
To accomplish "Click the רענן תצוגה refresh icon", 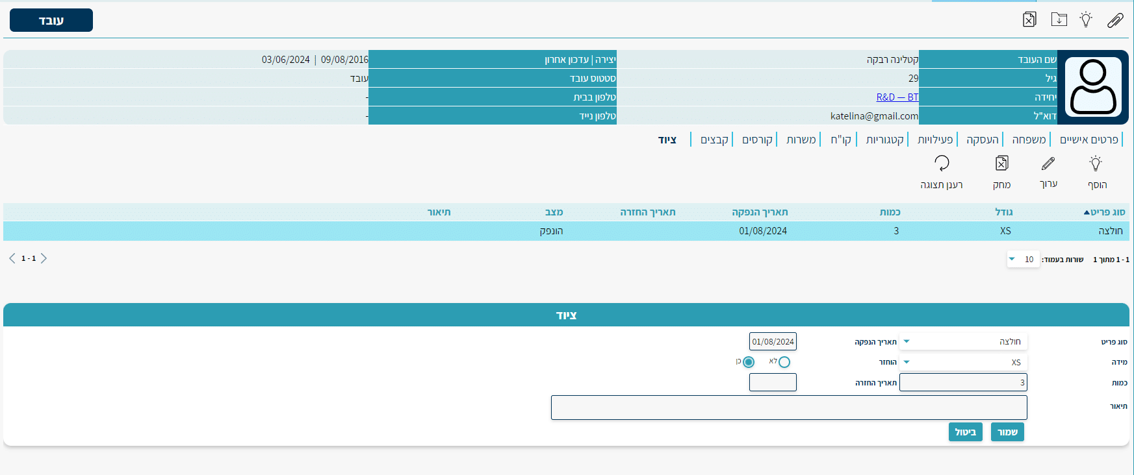I will coord(942,163).
